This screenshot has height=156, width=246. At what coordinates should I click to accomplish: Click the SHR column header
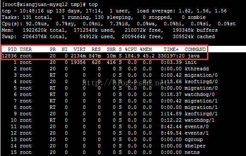click(x=111, y=49)
